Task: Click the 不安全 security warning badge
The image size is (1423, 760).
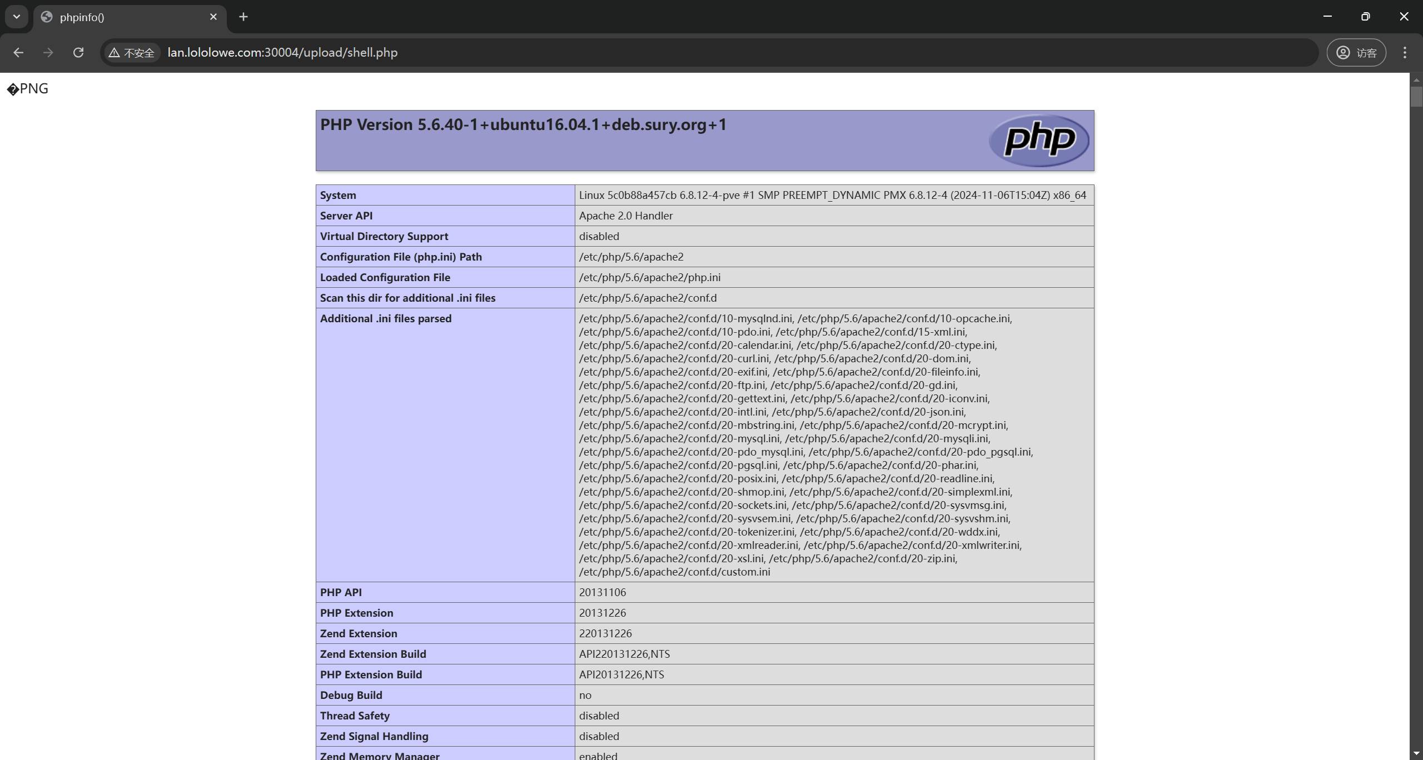Action: tap(132, 53)
